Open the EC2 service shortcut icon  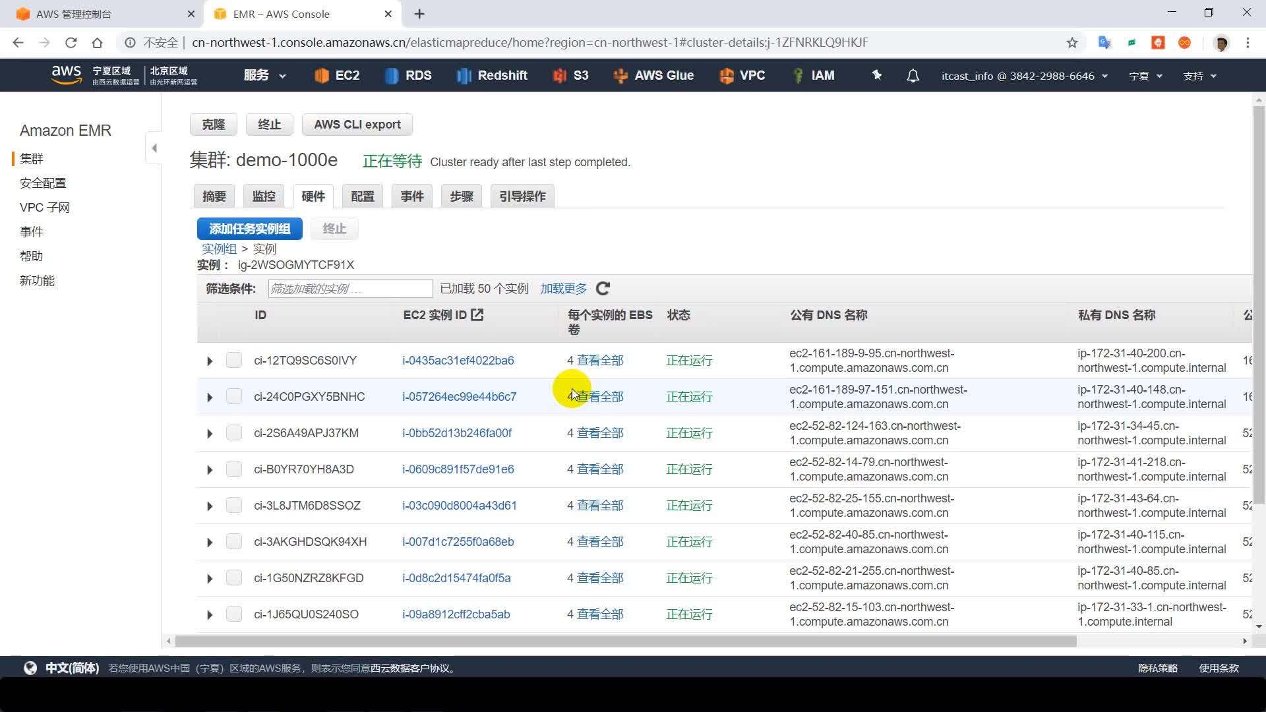321,76
